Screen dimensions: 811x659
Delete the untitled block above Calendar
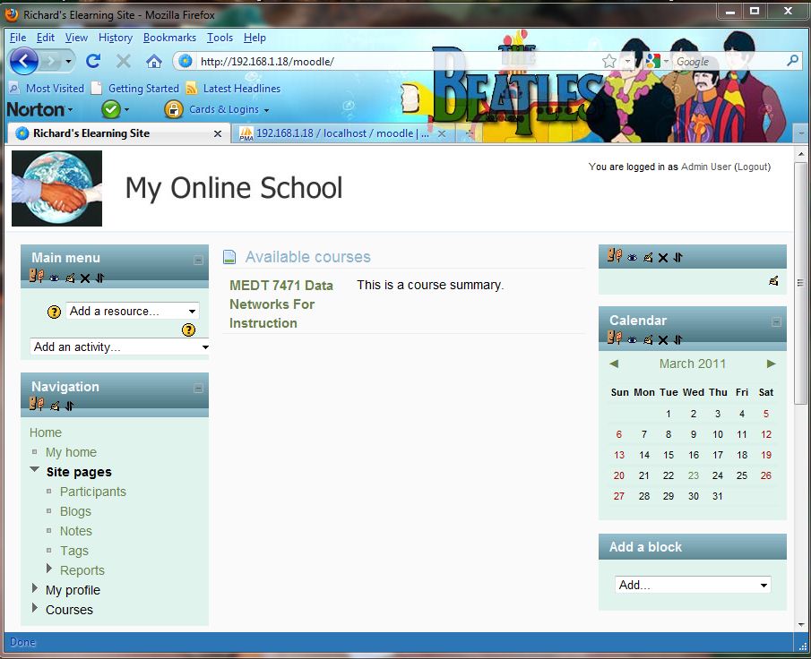coord(662,257)
